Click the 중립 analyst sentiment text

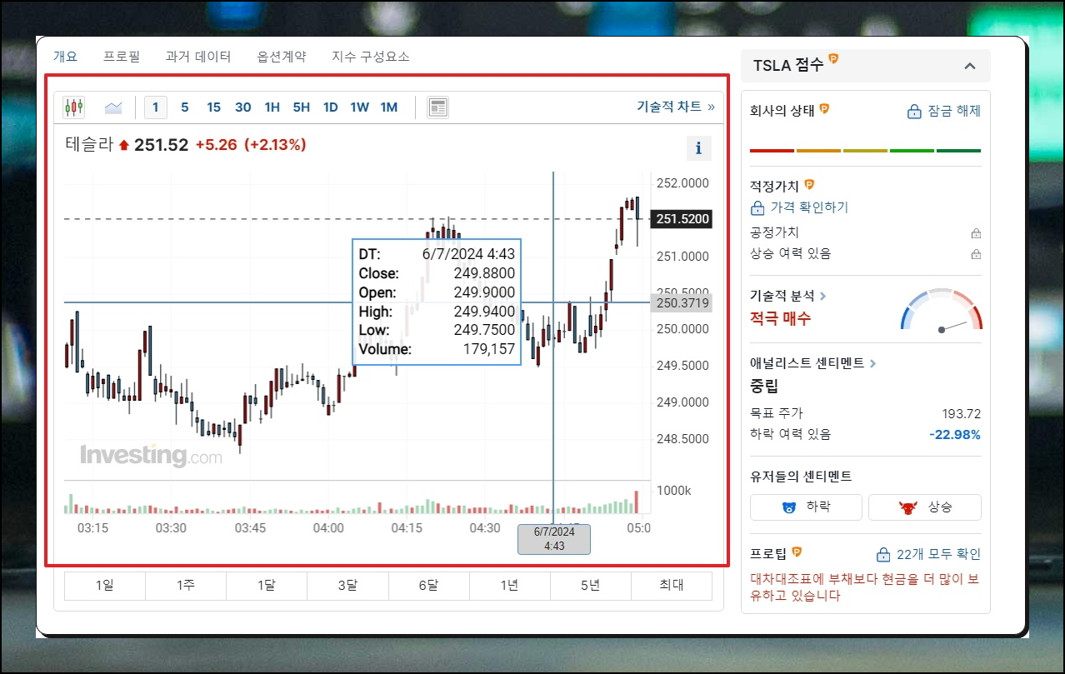coord(764,387)
